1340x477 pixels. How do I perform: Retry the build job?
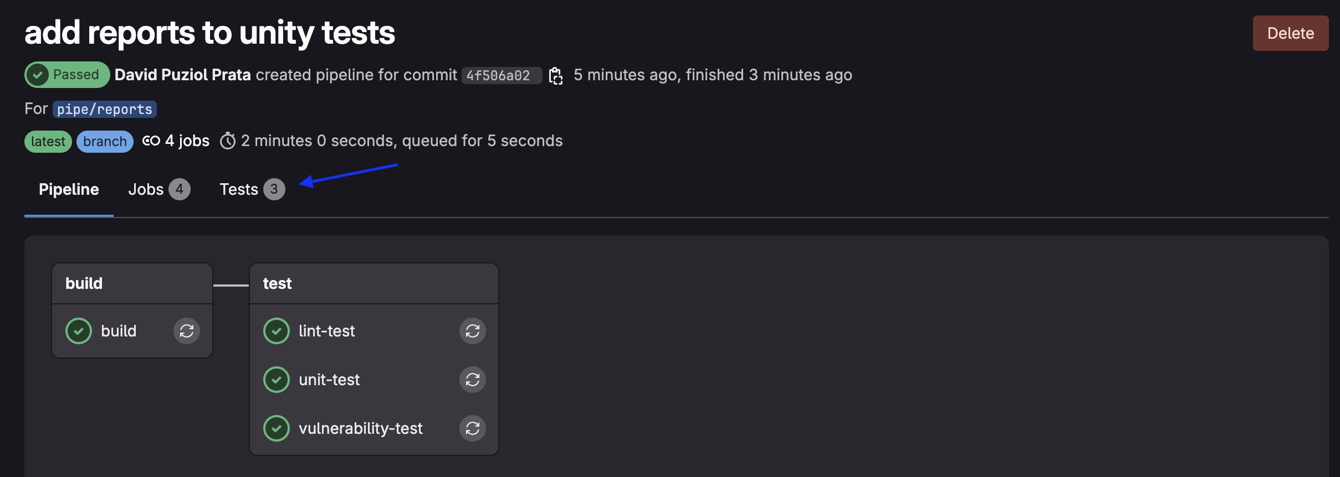186,330
